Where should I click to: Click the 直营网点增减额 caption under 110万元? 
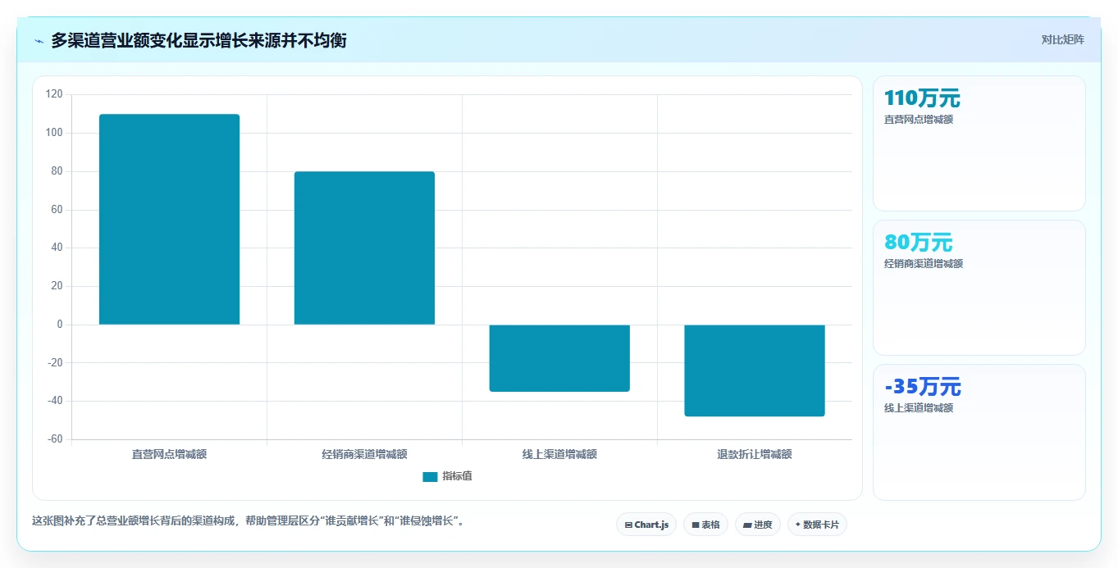pyautogui.click(x=919, y=120)
